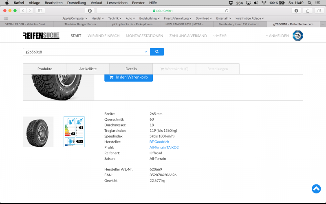
Task: Open the Dropbox menu bar icon
Action: (x=231, y=3)
